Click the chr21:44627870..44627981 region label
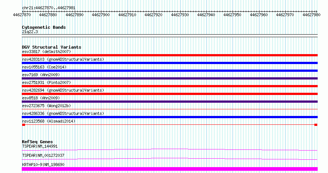Viewport: 328px width, 173px height. (49, 8)
